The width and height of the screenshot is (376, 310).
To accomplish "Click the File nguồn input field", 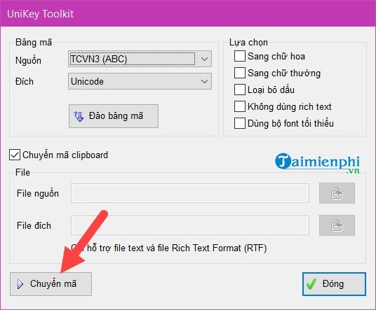I will point(190,193).
